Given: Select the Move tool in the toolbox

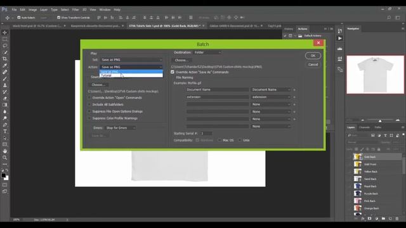Looking at the screenshot, I should point(4,32).
